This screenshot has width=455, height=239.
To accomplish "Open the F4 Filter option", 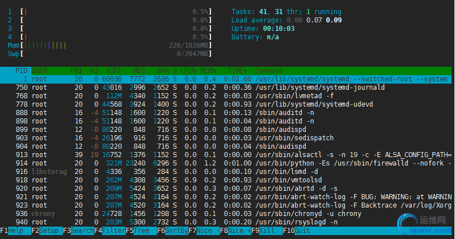I will click(x=109, y=230).
